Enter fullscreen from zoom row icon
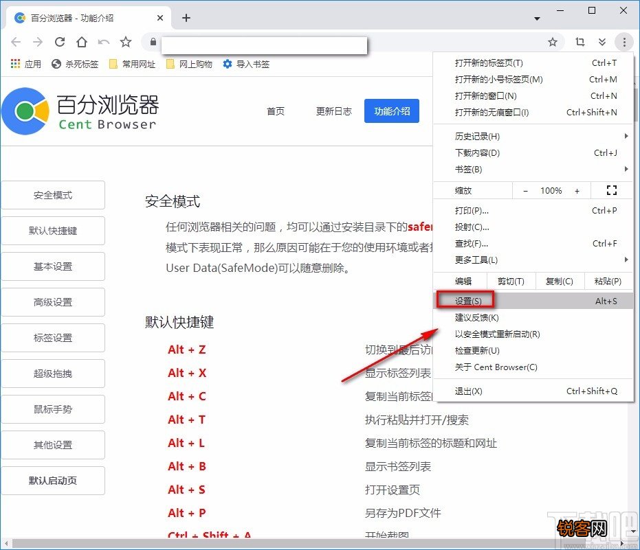640x550 pixels. [x=611, y=190]
